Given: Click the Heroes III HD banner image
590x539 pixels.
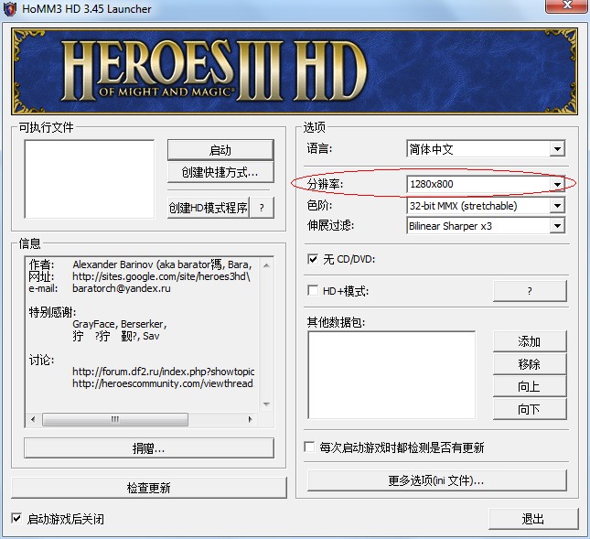Looking at the screenshot, I should point(295,71).
